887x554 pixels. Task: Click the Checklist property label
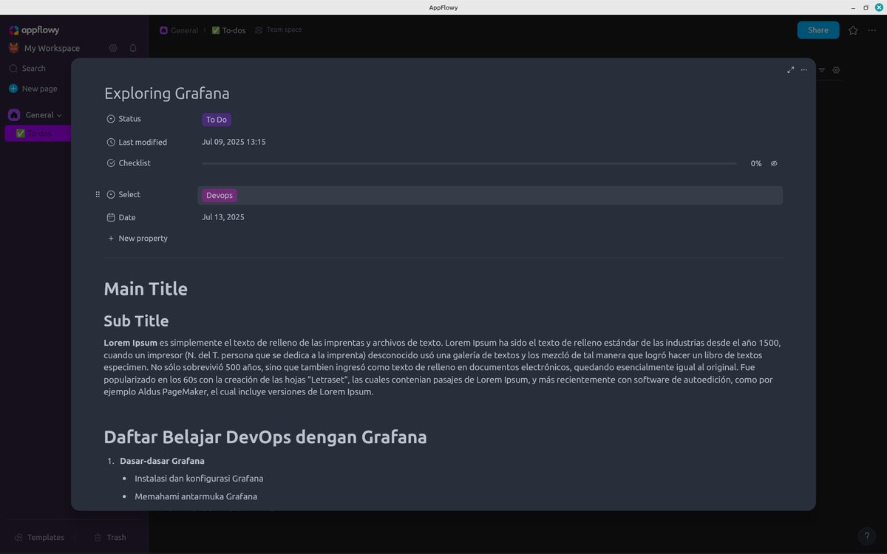pyautogui.click(x=135, y=163)
